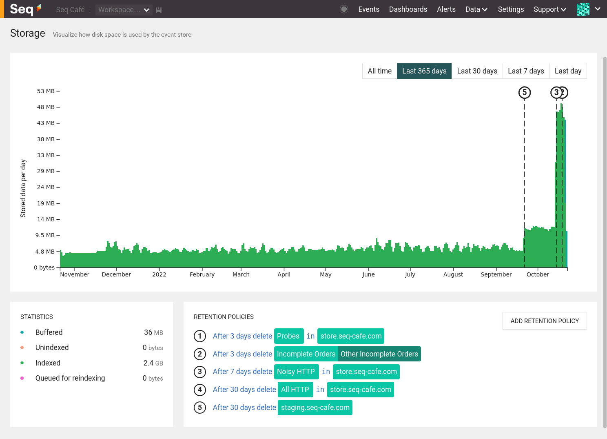Switch chart to Last 30 days
The image size is (607, 439).
point(477,71)
